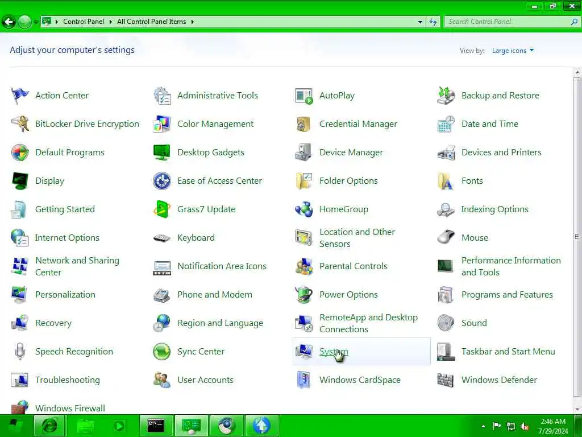582x437 pixels.
Task: Open the Speech Recognition microphone icon
Action: (20, 352)
